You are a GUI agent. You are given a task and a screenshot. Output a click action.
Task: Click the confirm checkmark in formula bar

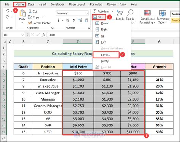tap(38, 35)
